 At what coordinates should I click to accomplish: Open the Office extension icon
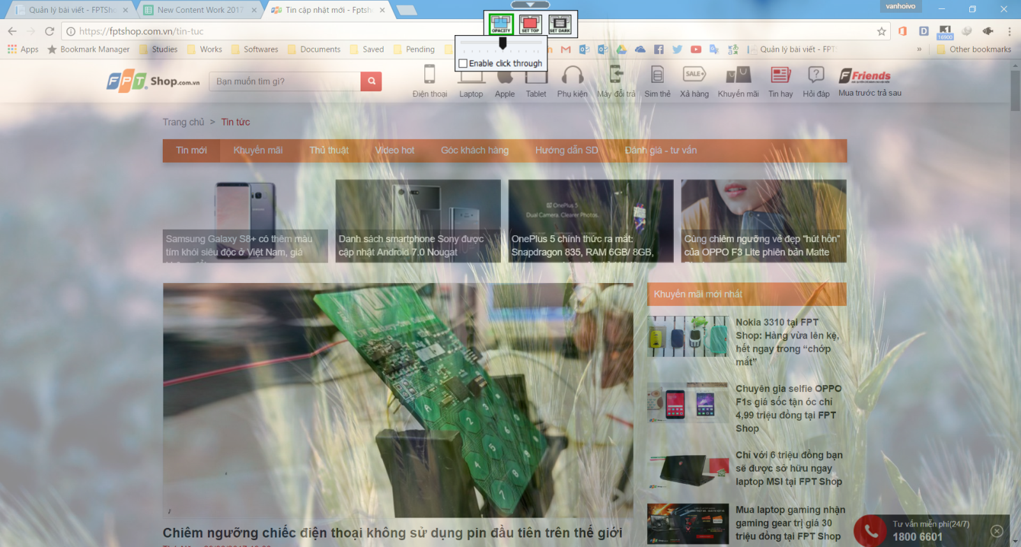pyautogui.click(x=902, y=31)
